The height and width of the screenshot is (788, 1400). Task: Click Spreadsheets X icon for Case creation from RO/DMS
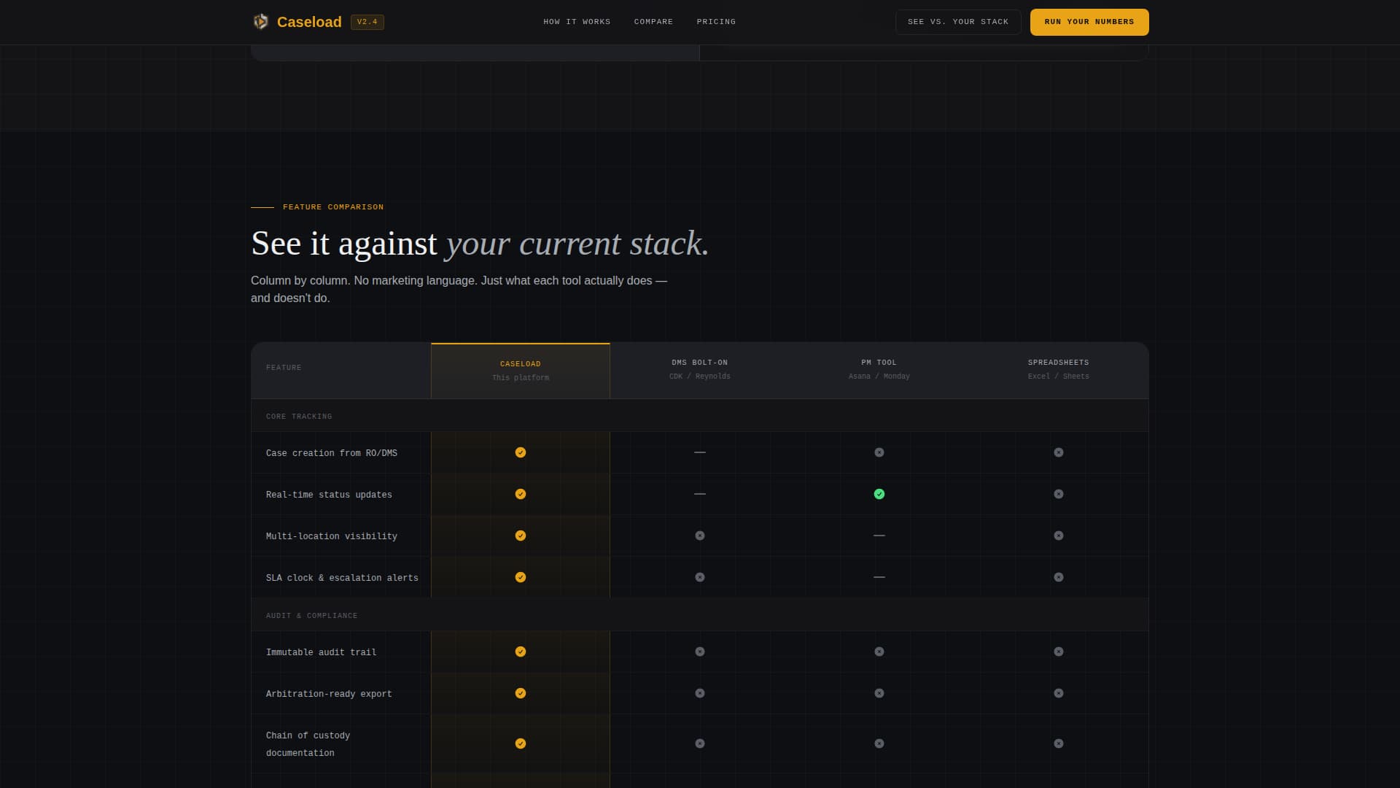point(1059,452)
